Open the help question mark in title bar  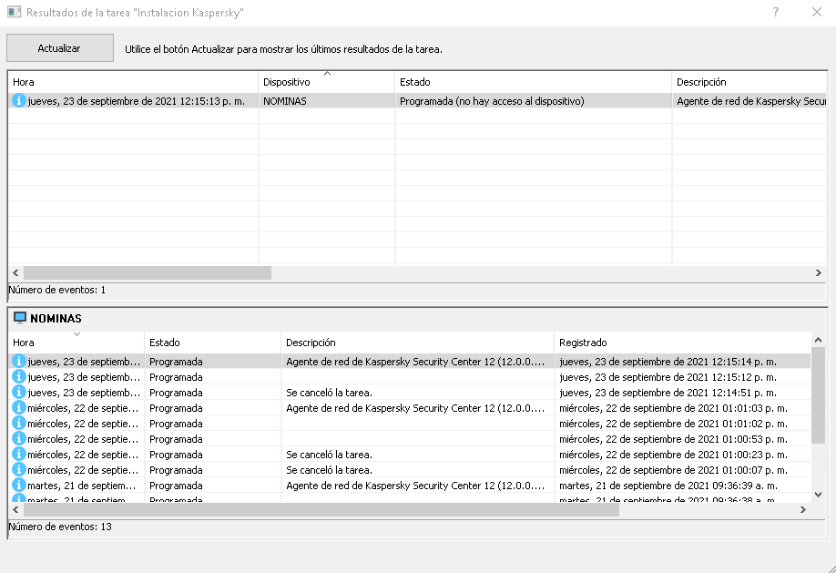click(x=776, y=12)
